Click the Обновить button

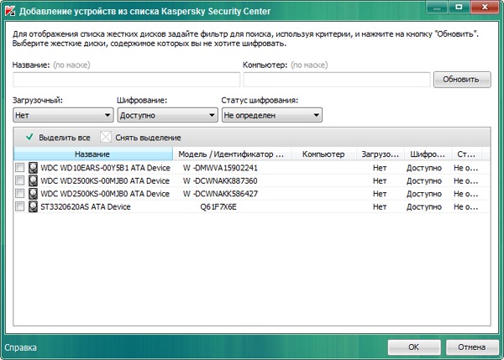[462, 80]
